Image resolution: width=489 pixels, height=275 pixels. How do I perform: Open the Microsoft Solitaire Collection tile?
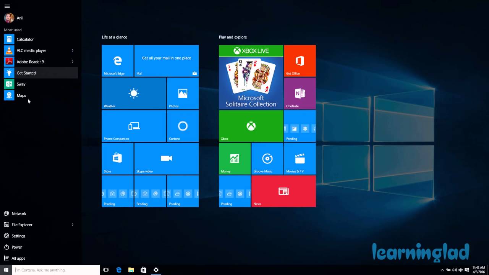click(251, 77)
